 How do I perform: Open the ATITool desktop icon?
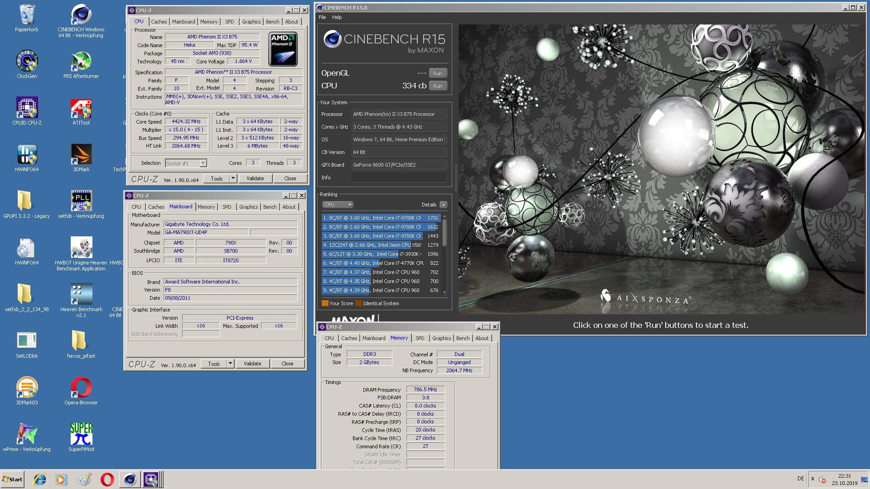(x=81, y=111)
